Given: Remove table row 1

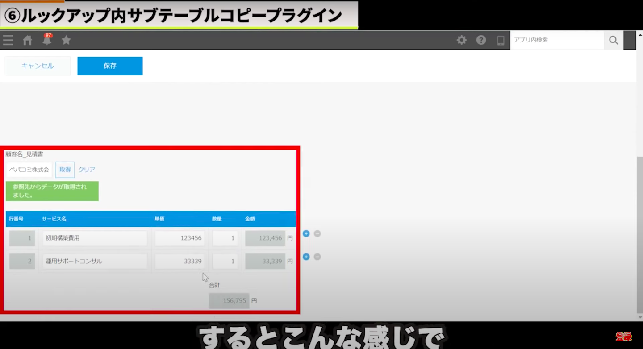Looking at the screenshot, I should pos(317,233).
